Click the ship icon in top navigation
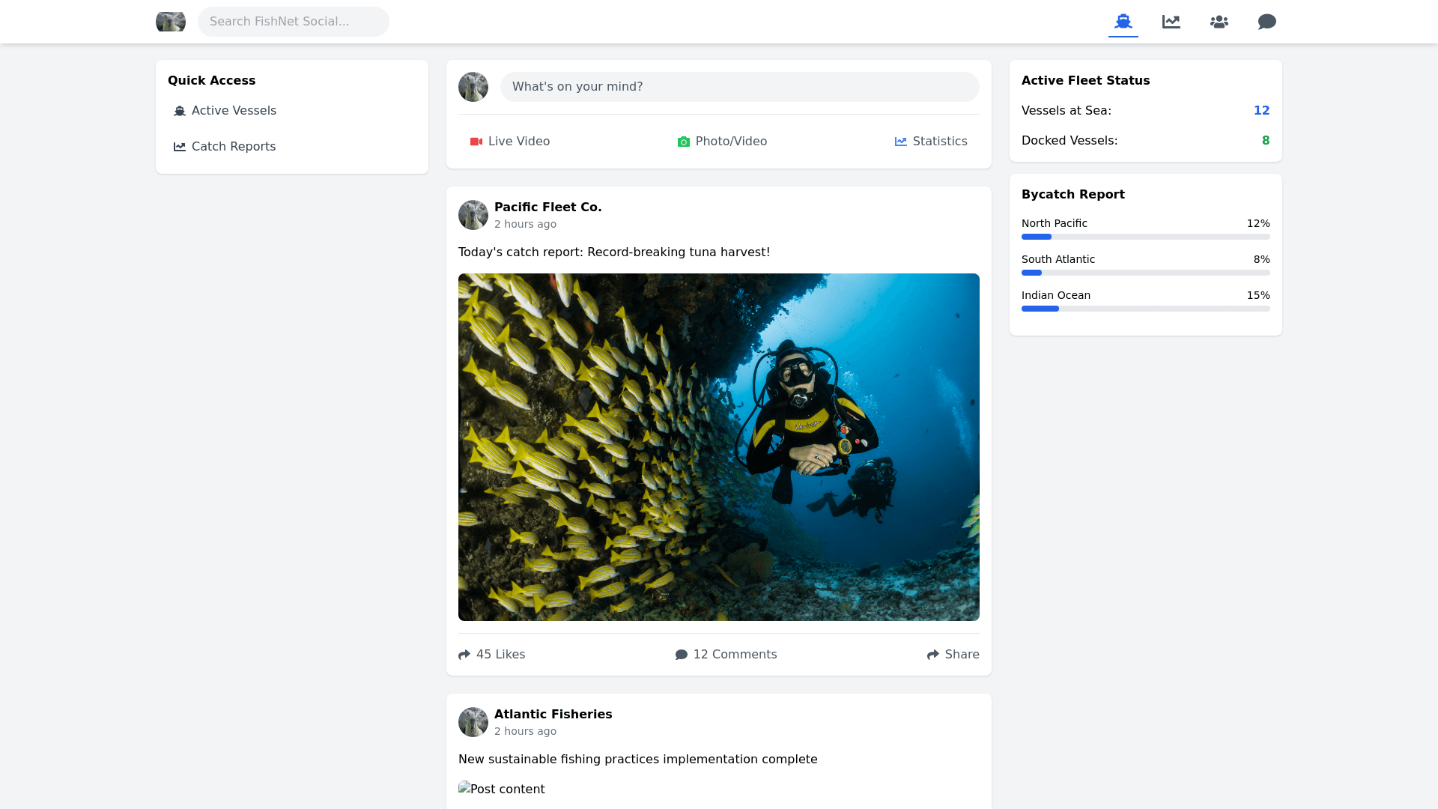The height and width of the screenshot is (809, 1438). point(1123,22)
